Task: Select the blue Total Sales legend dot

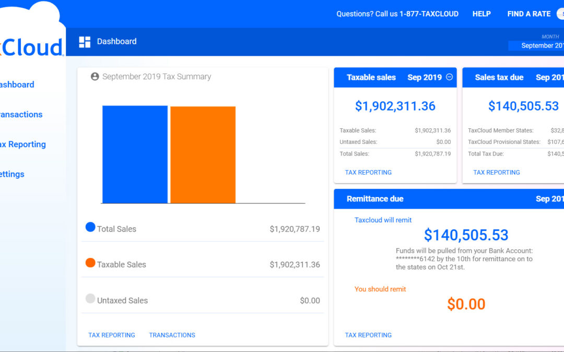Action: 90,227
